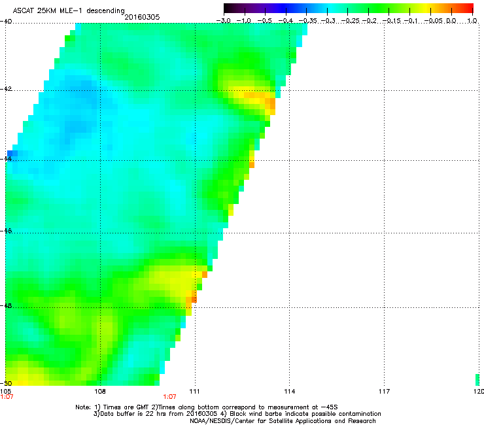Click the -48 latitude axis label
This screenshot has width=484, height=425.
point(6,306)
